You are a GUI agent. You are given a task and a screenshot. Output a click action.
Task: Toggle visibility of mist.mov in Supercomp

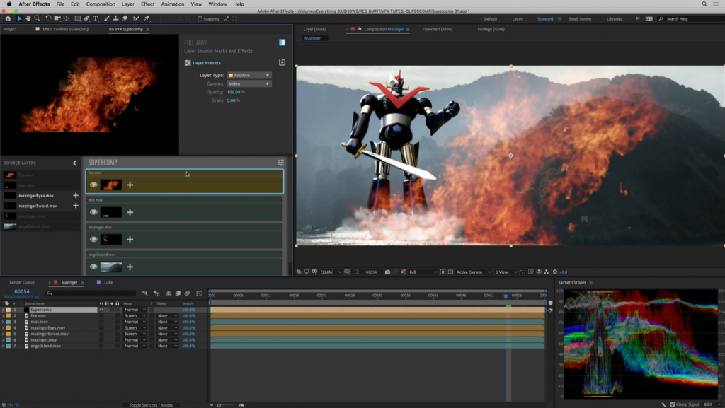click(x=94, y=212)
